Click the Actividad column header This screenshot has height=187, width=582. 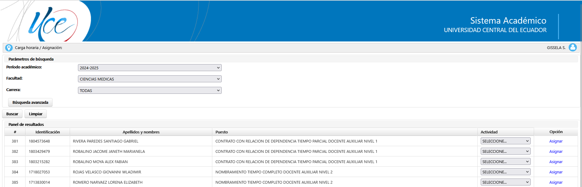coord(506,132)
